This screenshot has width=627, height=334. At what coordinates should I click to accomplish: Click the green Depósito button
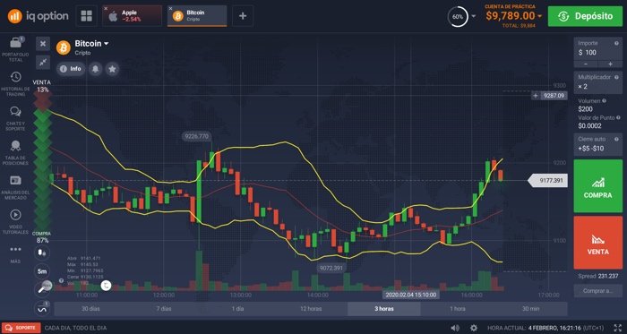click(585, 16)
